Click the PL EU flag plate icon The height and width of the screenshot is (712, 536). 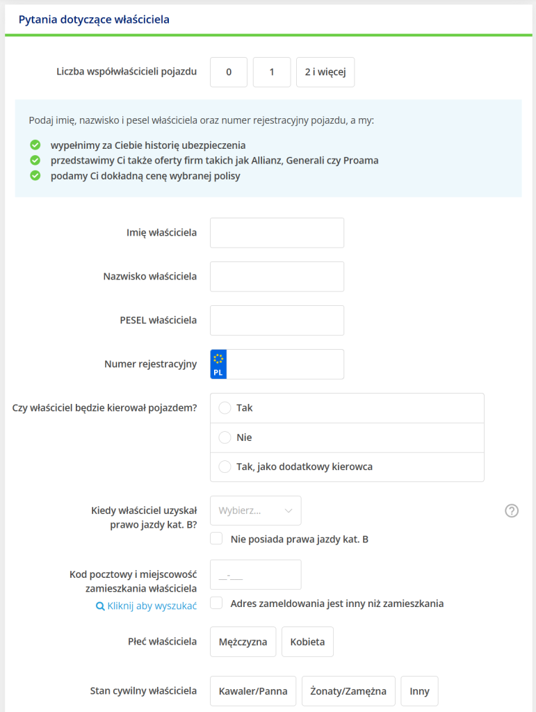[x=218, y=364]
